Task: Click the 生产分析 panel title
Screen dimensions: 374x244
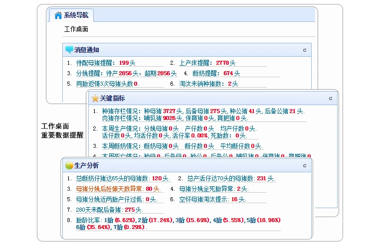Action: click(86, 165)
